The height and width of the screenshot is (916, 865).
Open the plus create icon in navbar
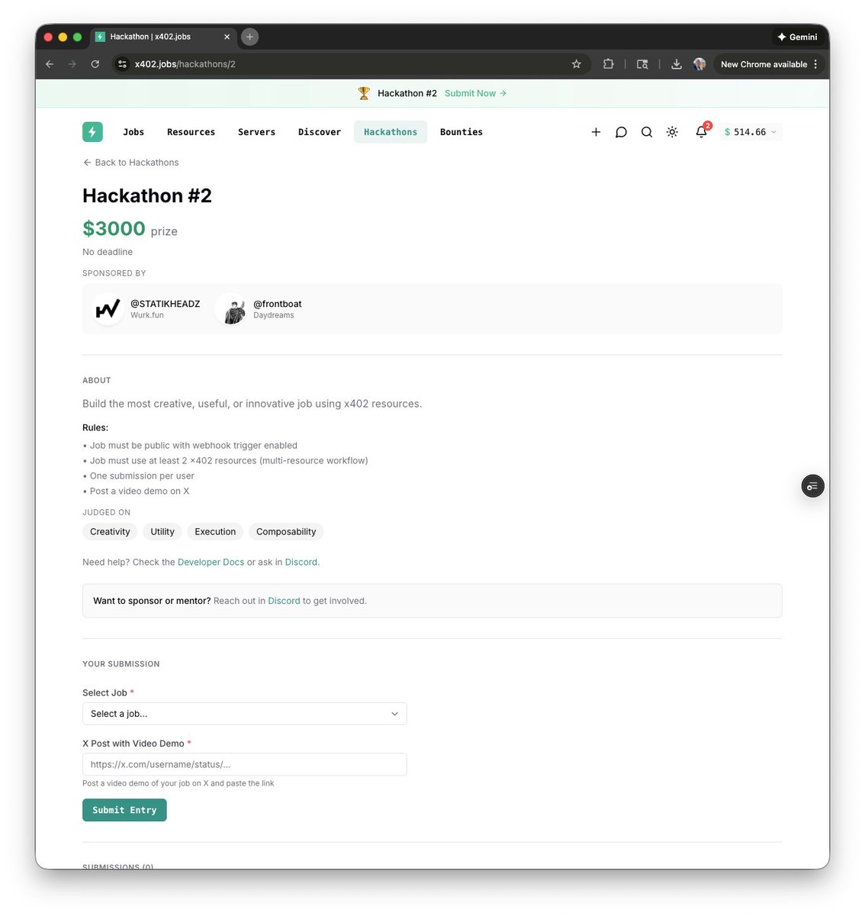coord(596,132)
